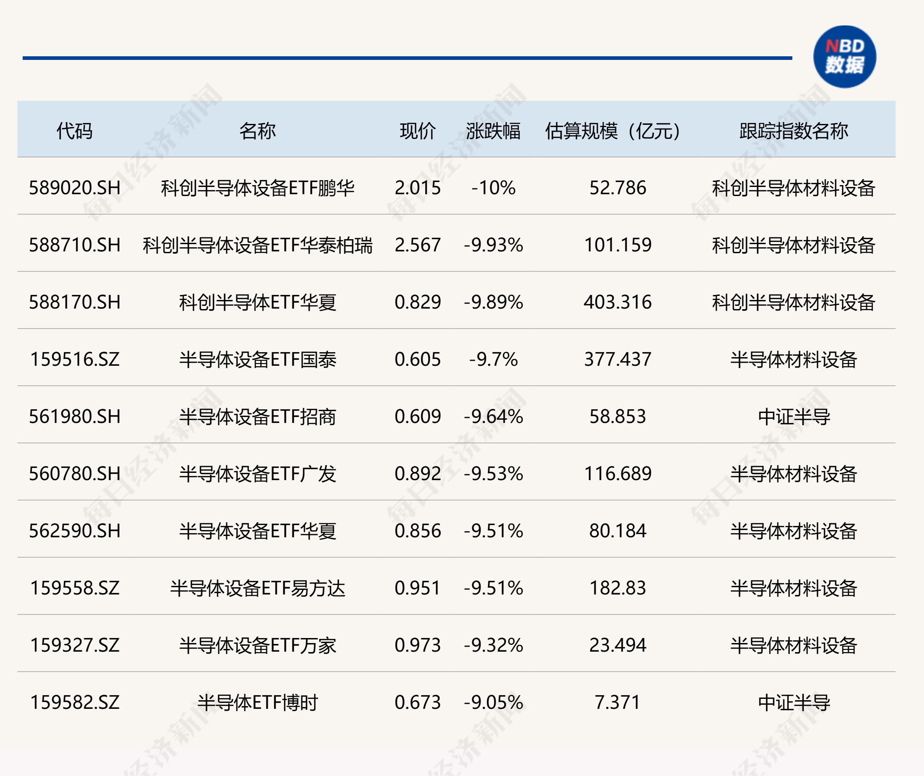Click name 科创半导体设备ETF鹏华
Image resolution: width=924 pixels, height=776 pixels.
pyautogui.click(x=257, y=188)
